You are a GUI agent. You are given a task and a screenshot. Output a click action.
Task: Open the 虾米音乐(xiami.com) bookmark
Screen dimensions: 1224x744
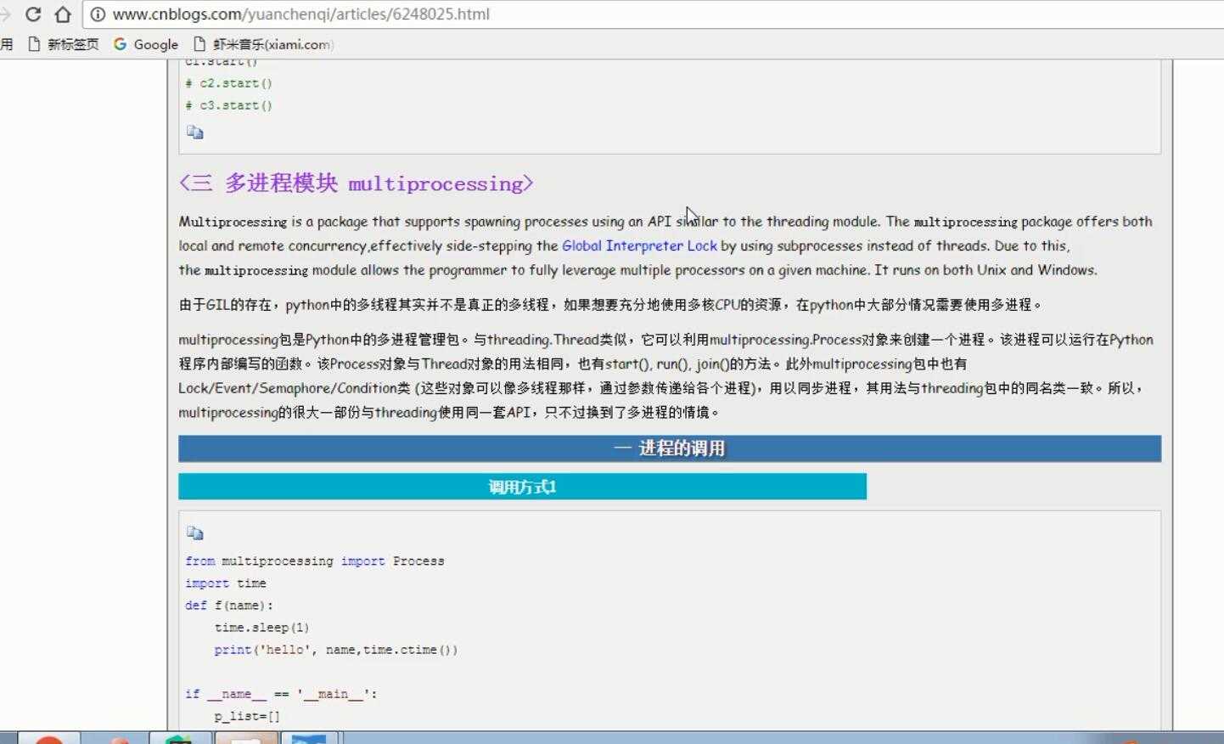(263, 44)
